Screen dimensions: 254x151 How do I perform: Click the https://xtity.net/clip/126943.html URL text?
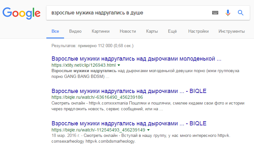click(84, 65)
